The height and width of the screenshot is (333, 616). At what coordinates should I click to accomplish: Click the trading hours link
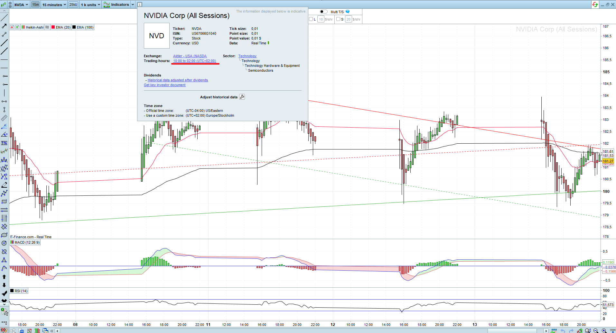pyautogui.click(x=195, y=61)
